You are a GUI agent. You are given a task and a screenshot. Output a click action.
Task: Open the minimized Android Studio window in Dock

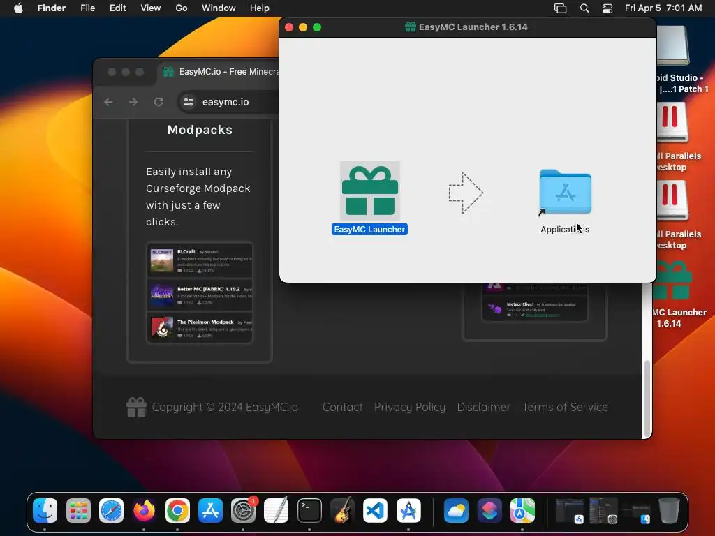(570, 510)
